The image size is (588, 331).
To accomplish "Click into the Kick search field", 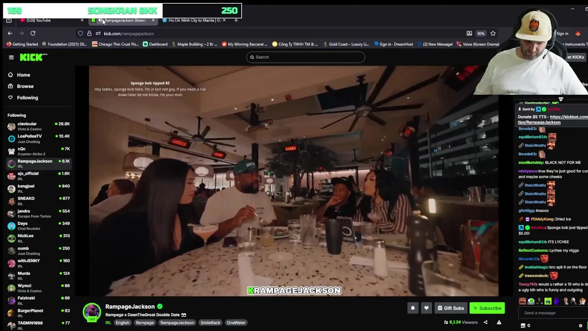I will pos(305,57).
